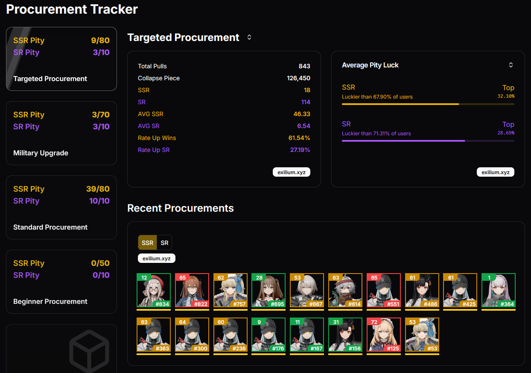This screenshot has height=373, width=531.
Task: Open pull #425 character portrait
Action: click(x=460, y=290)
